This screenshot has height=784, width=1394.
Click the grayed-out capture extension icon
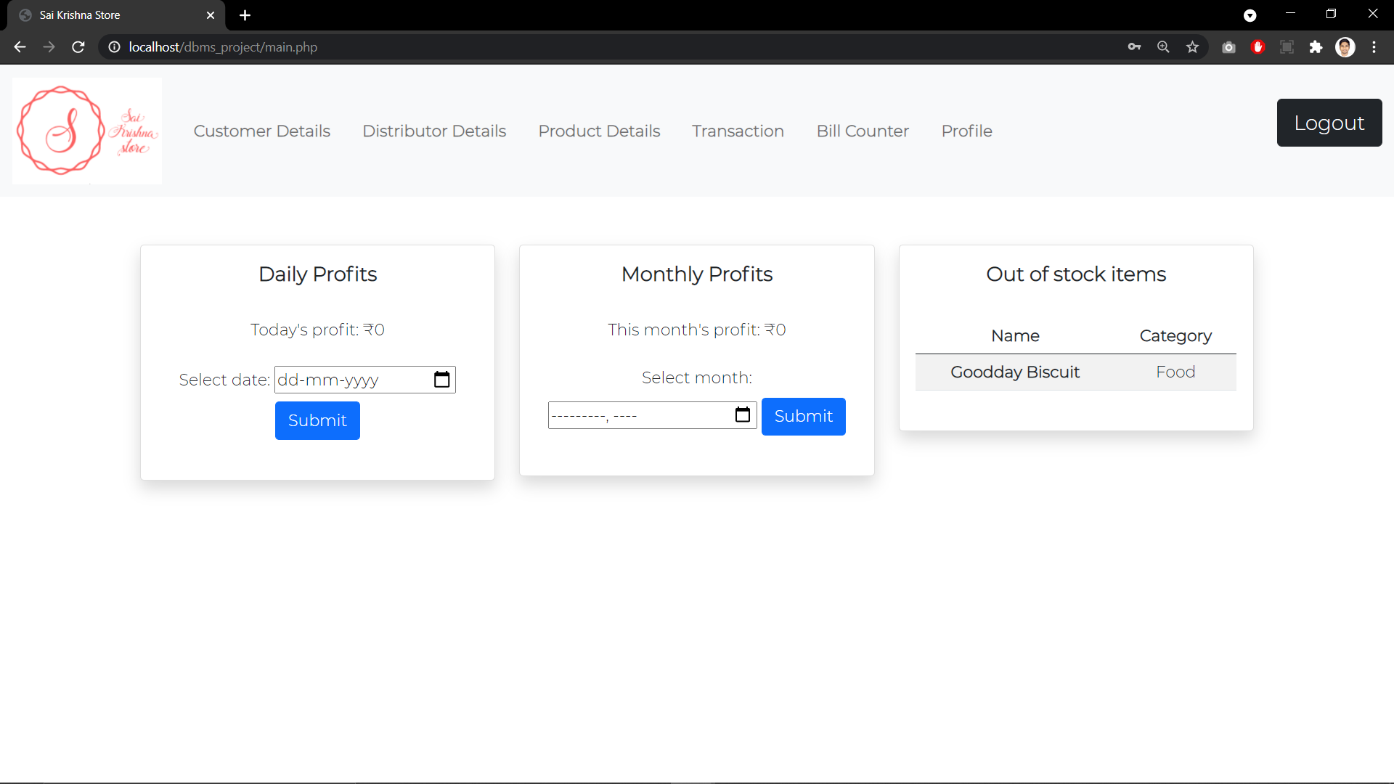[1287, 47]
